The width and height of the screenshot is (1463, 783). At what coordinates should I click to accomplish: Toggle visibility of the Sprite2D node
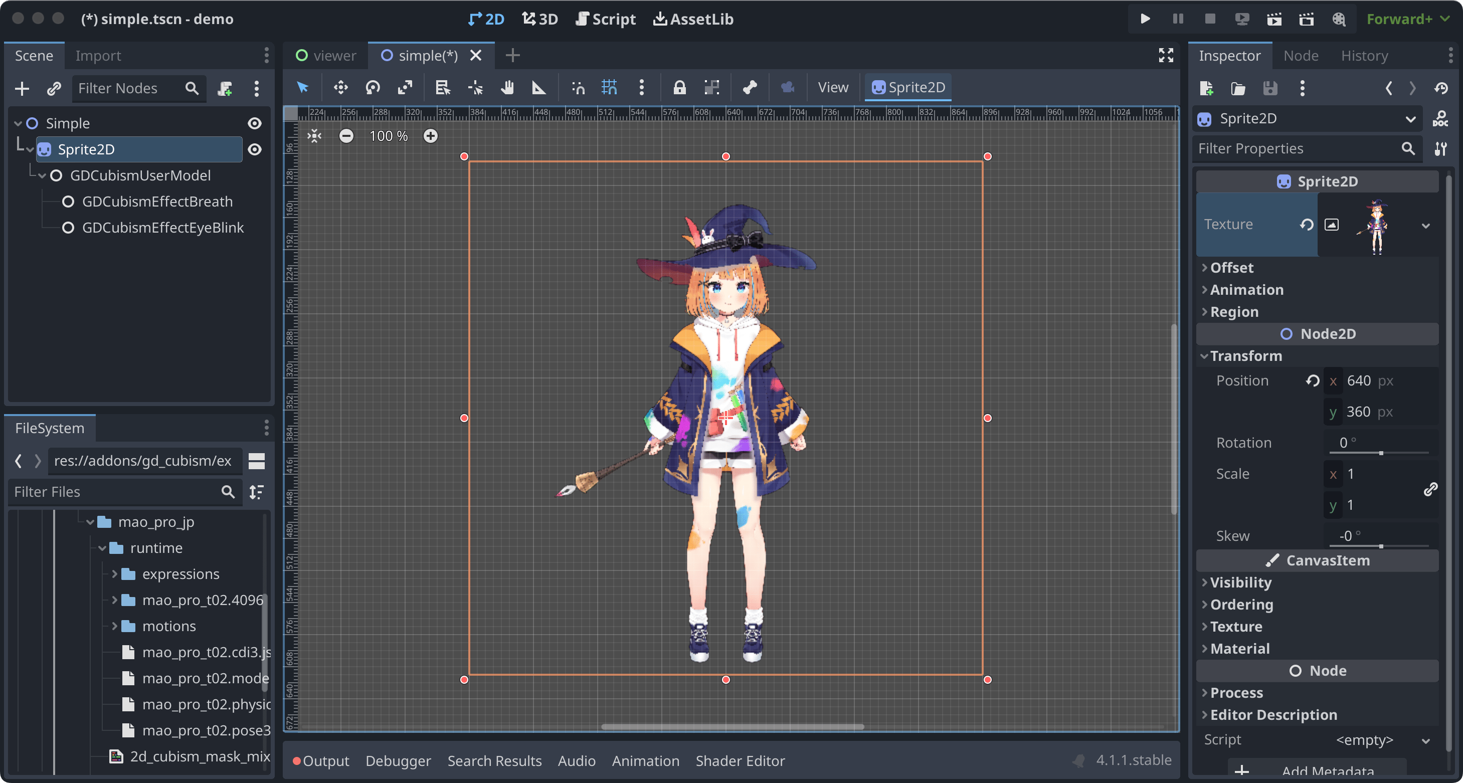[x=255, y=149]
